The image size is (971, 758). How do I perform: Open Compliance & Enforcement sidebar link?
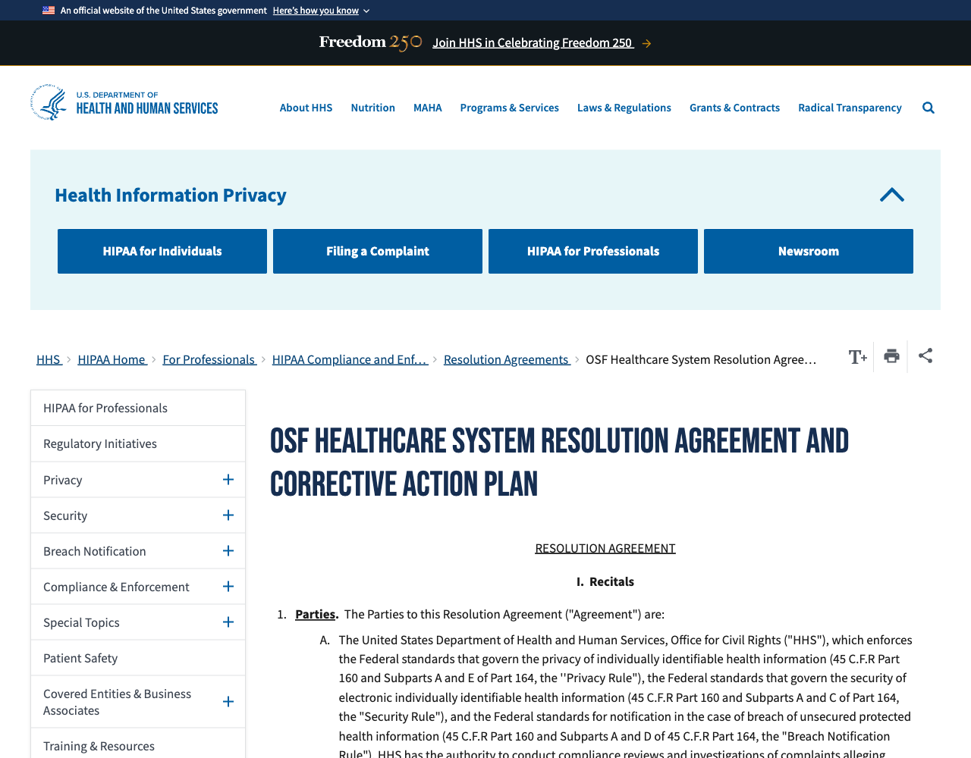pyautogui.click(x=116, y=587)
